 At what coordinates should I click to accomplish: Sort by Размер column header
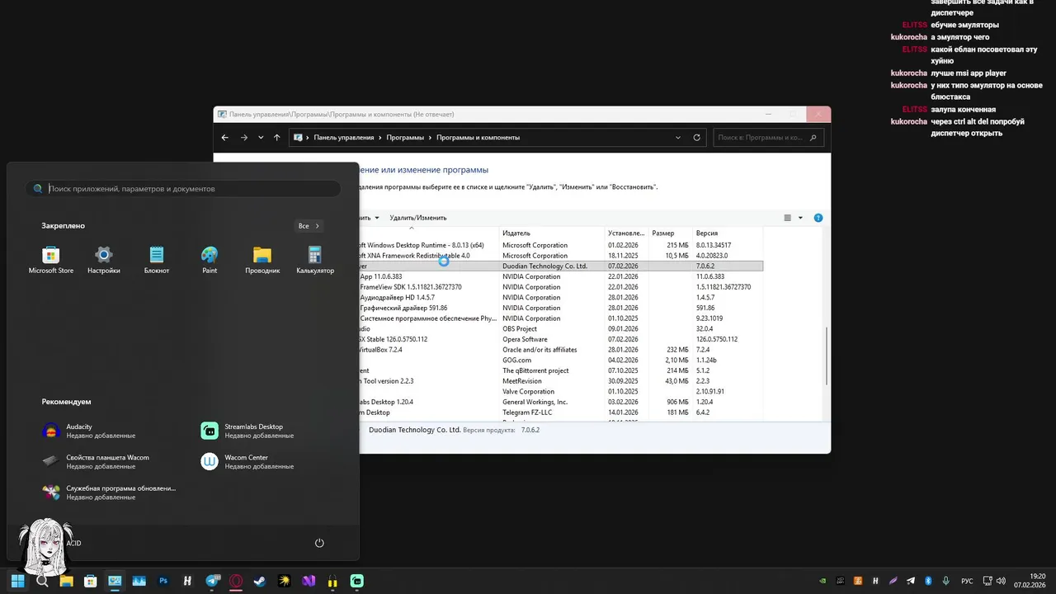click(670, 233)
